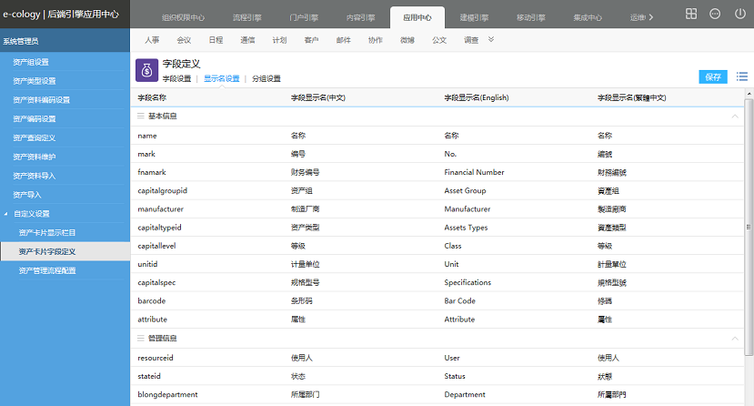Screen dimensions: 754x406
Task: Show more top tabs via right arrow
Action: (651, 17)
